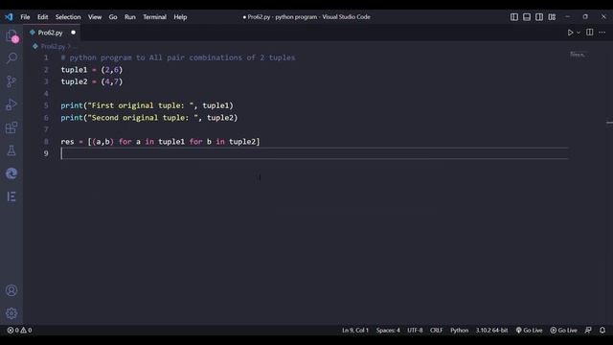The height and width of the screenshot is (345, 613).
Task: Open the Run menu
Action: (x=130, y=17)
